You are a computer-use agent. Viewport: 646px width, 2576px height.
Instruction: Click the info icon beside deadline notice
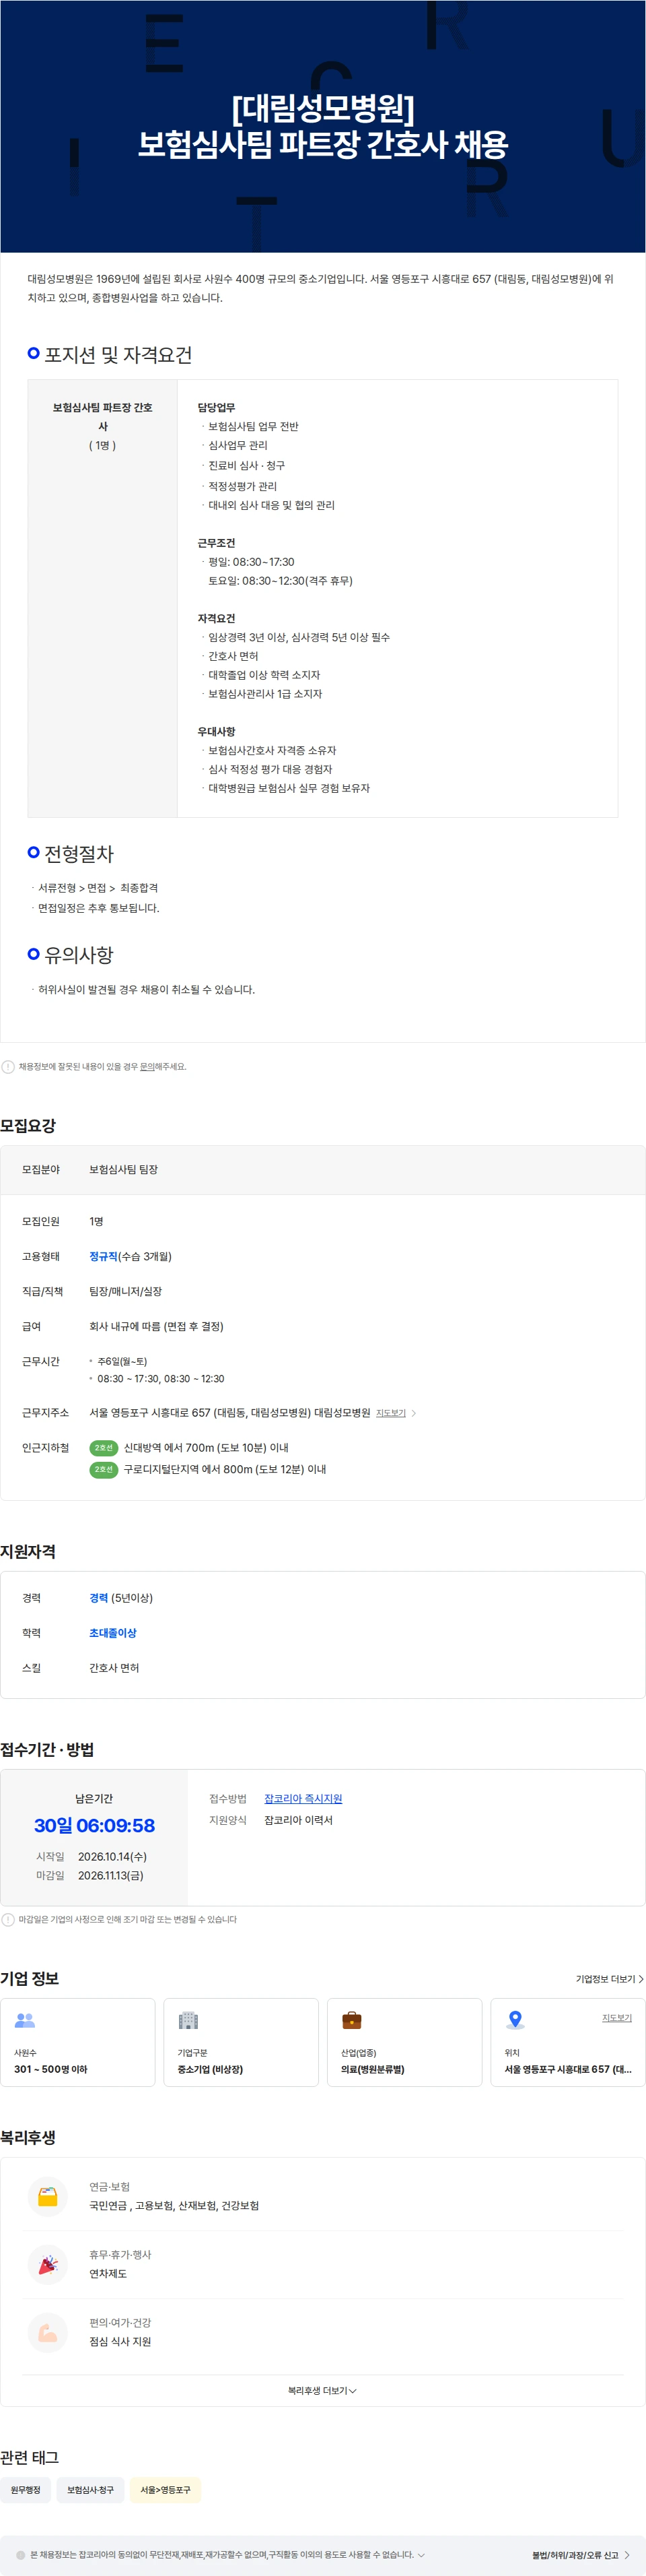tap(8, 1920)
